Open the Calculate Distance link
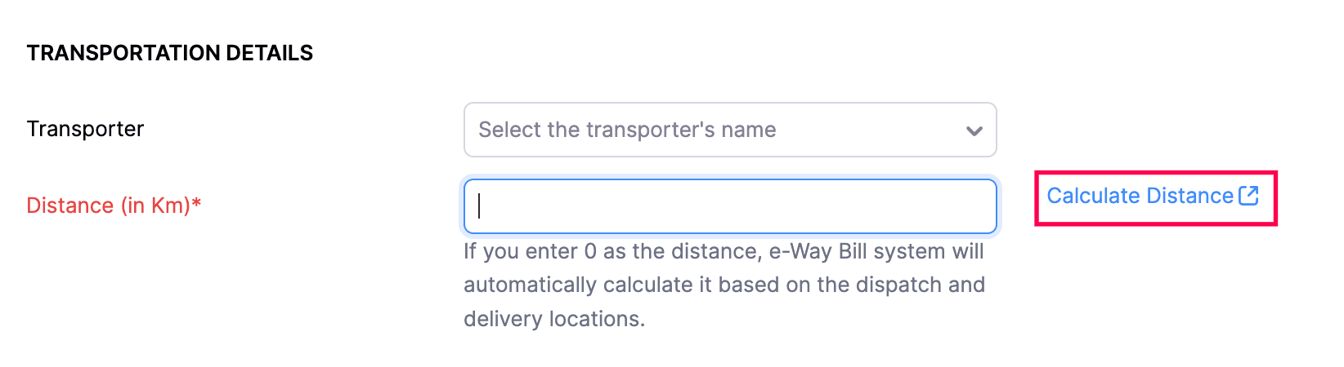 tap(1140, 197)
